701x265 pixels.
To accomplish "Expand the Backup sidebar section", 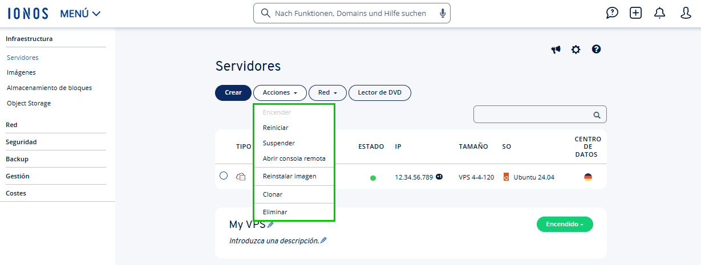I will point(17,159).
